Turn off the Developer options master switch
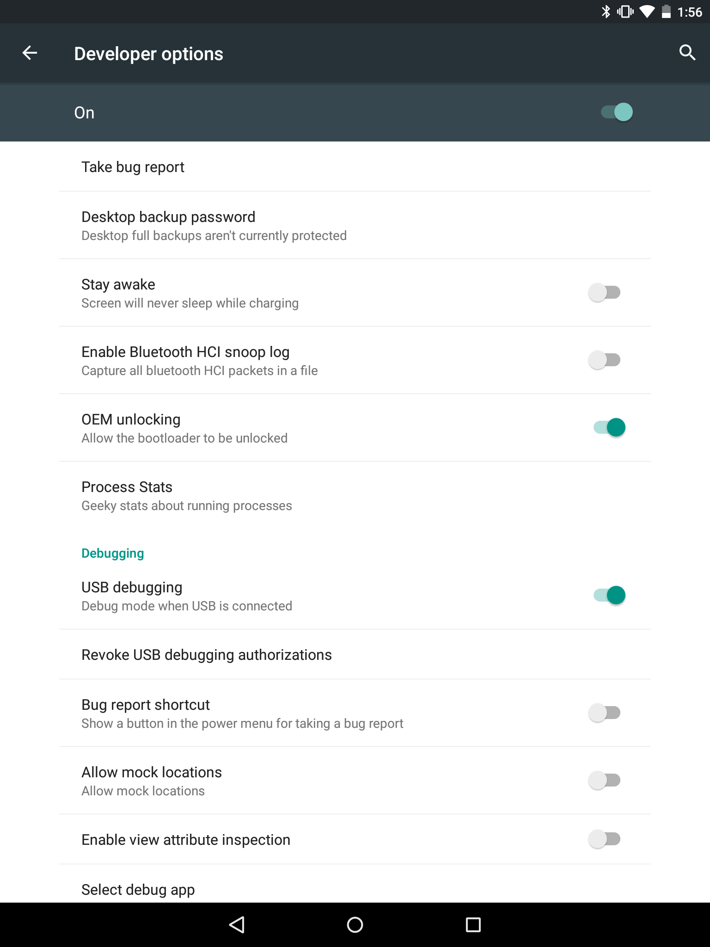 coord(617,112)
